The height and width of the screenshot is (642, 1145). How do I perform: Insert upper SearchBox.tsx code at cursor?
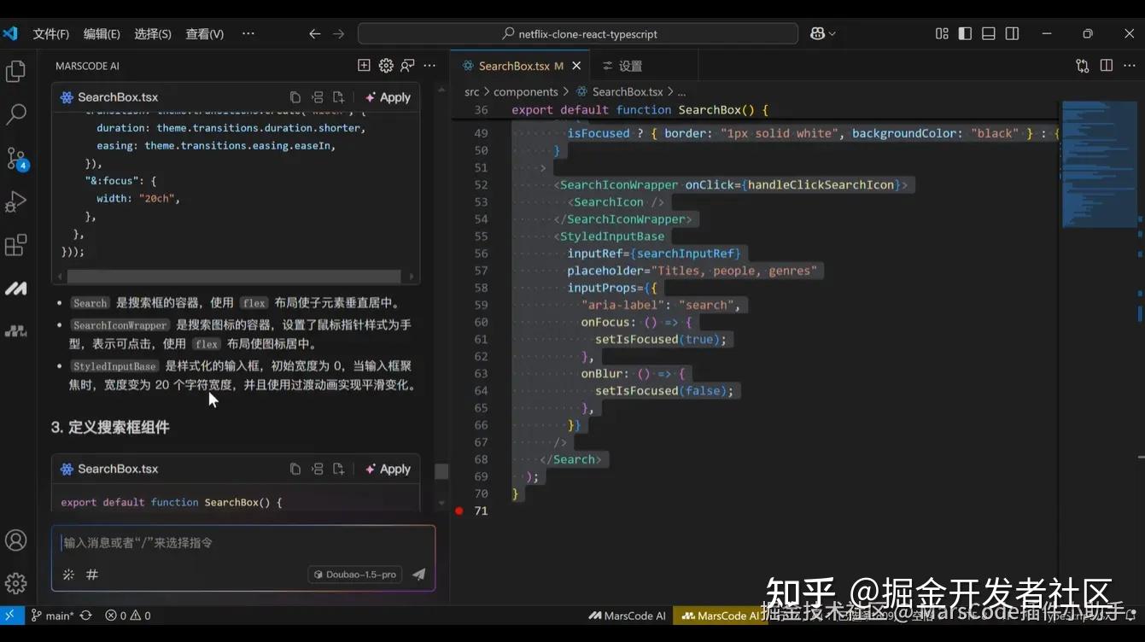click(318, 97)
